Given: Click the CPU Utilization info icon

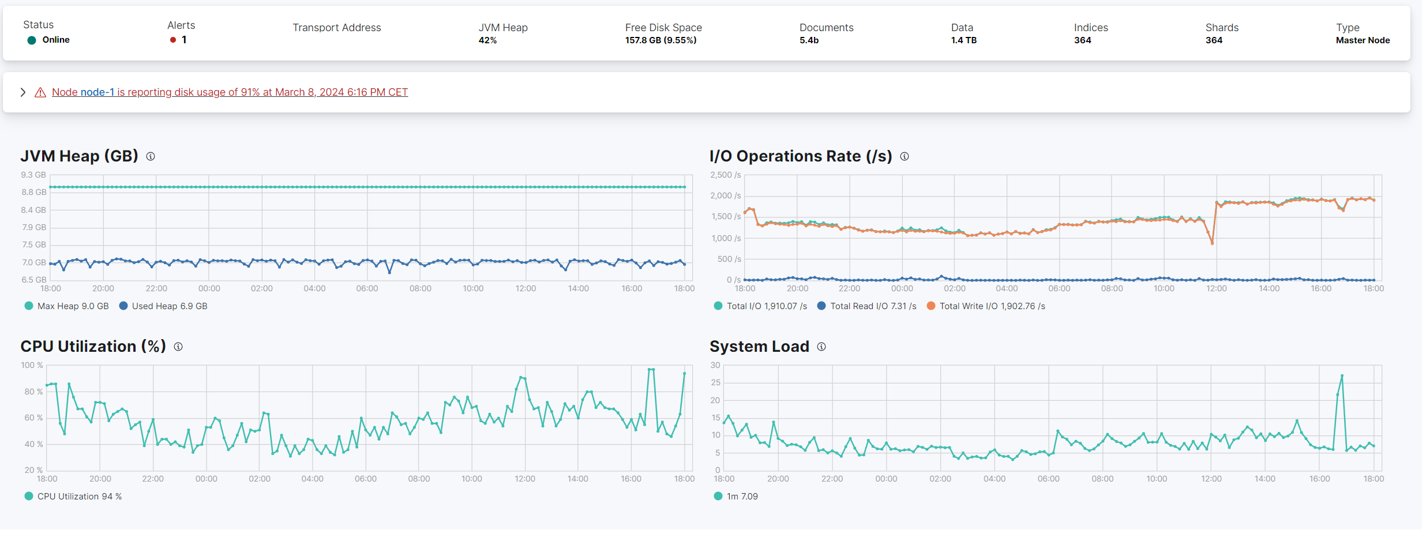Looking at the screenshot, I should coord(178,347).
